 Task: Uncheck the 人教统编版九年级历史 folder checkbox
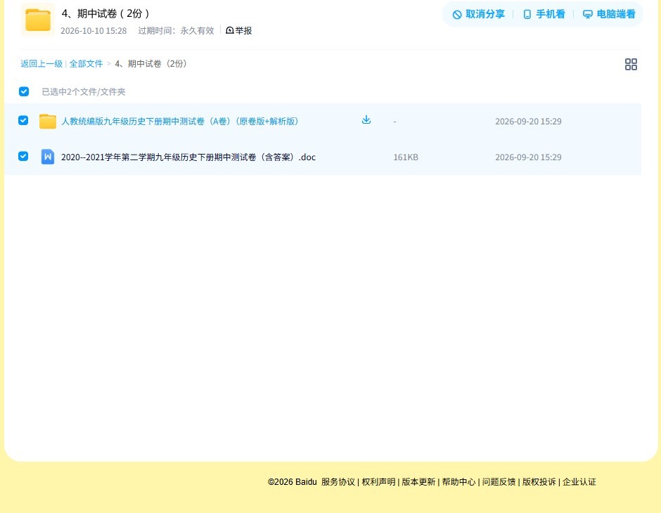point(23,120)
